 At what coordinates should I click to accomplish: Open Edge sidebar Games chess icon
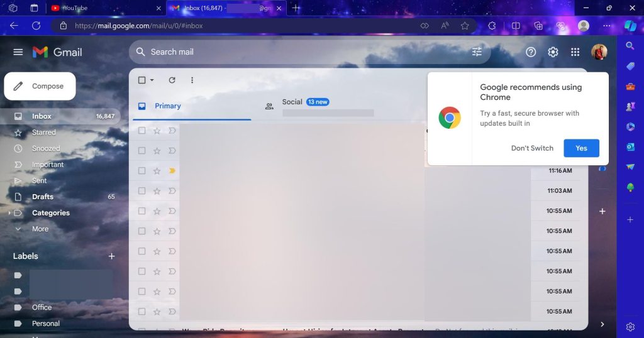point(630,106)
